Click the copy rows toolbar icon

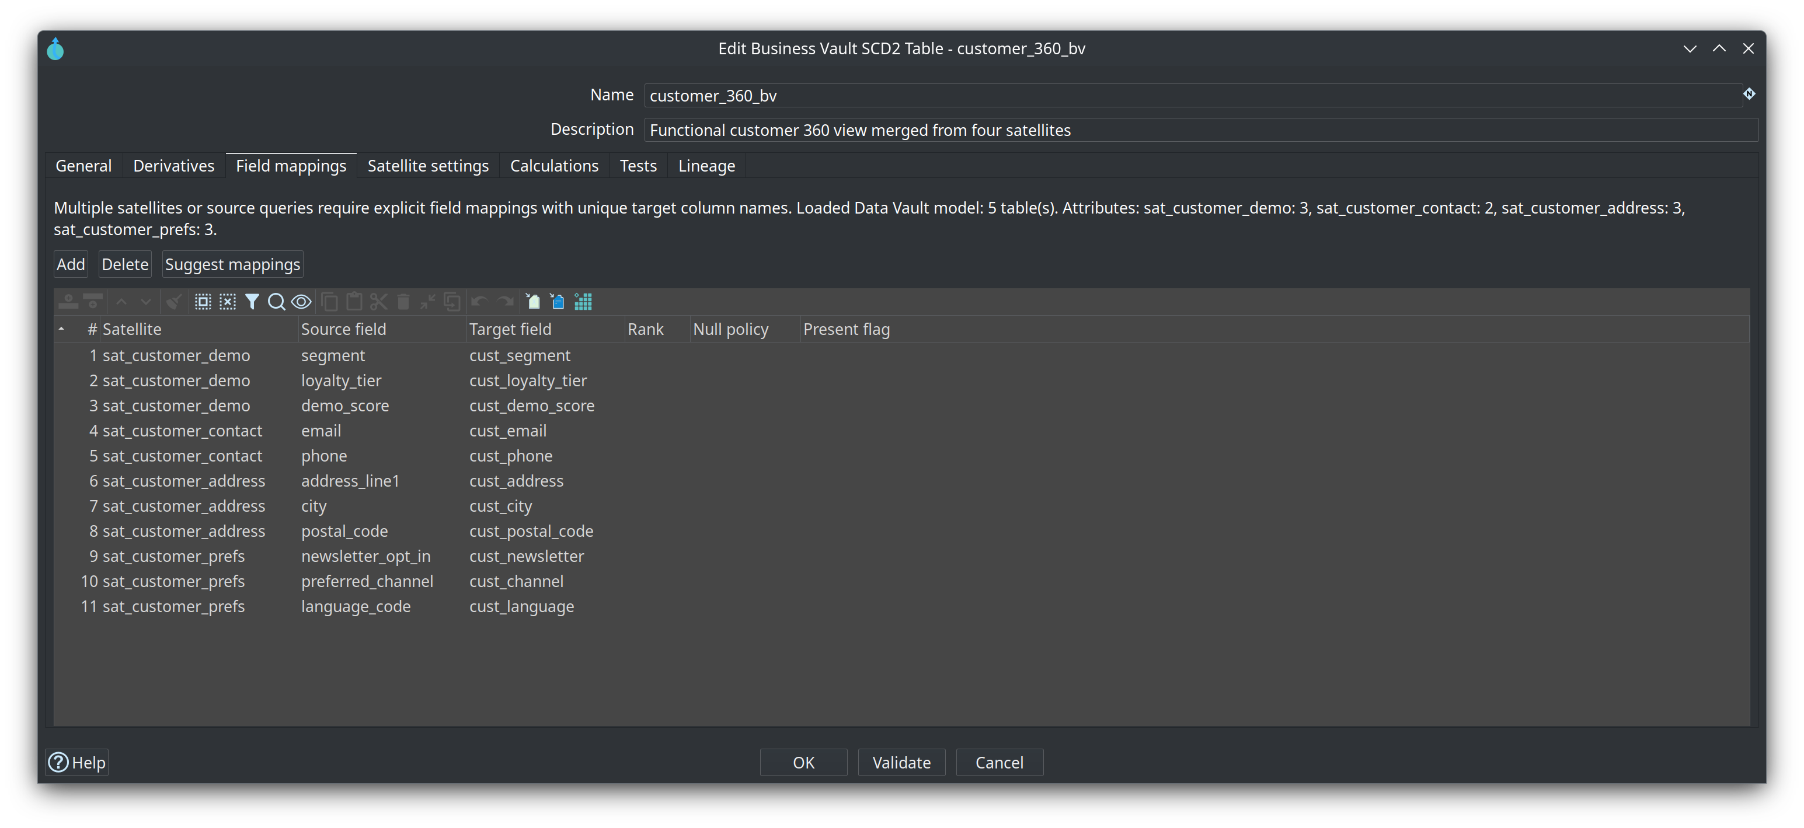click(330, 302)
